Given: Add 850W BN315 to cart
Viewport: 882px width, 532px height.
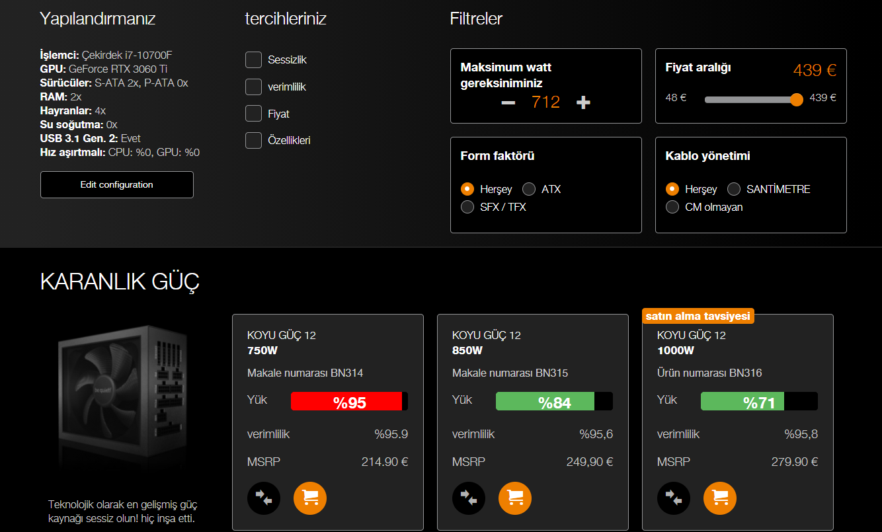Looking at the screenshot, I should tap(515, 498).
